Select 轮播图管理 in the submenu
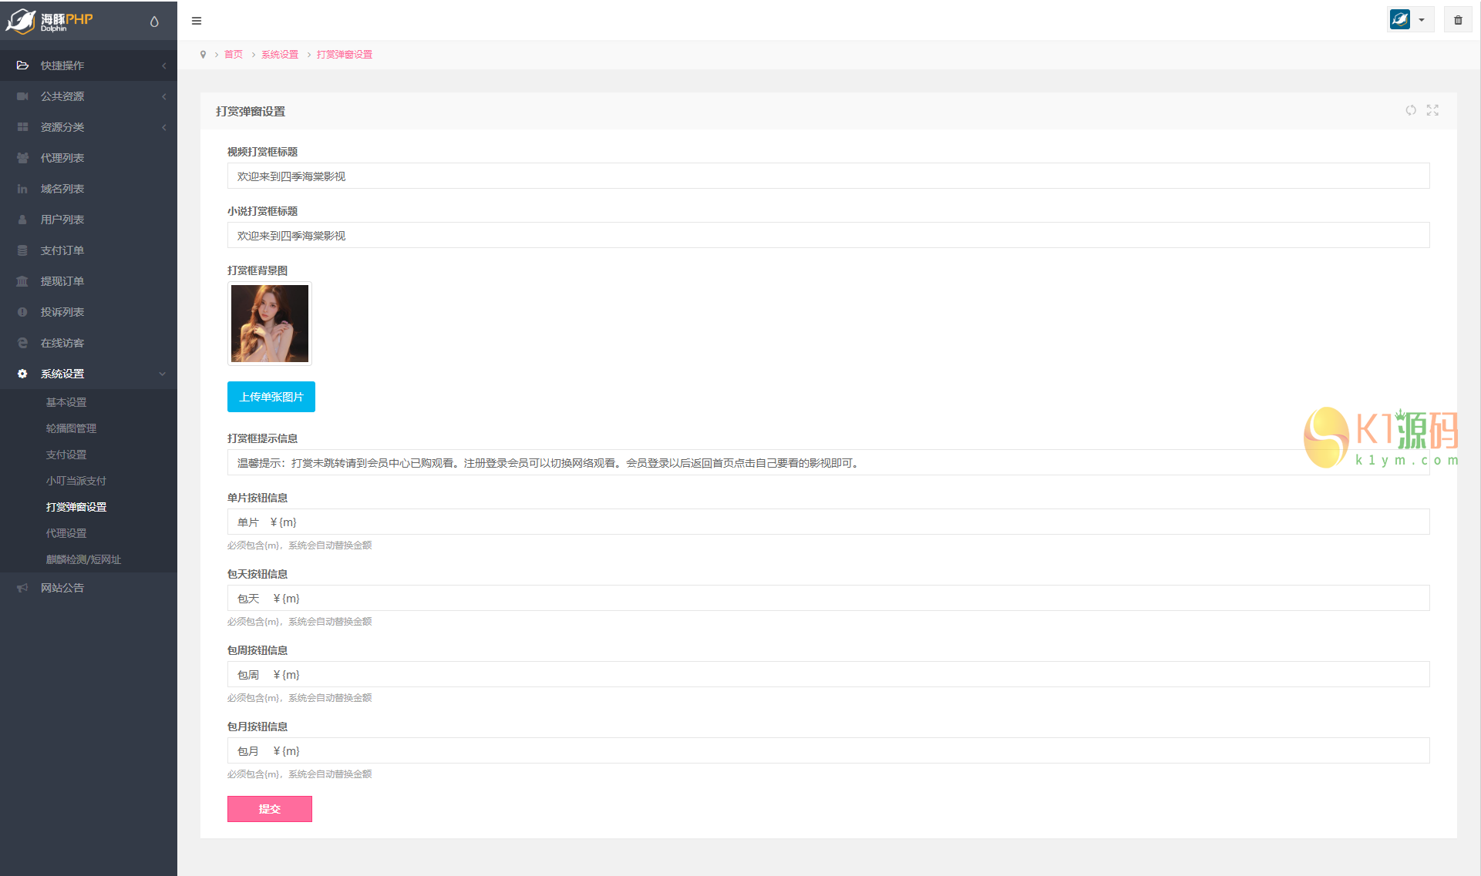 click(71, 428)
